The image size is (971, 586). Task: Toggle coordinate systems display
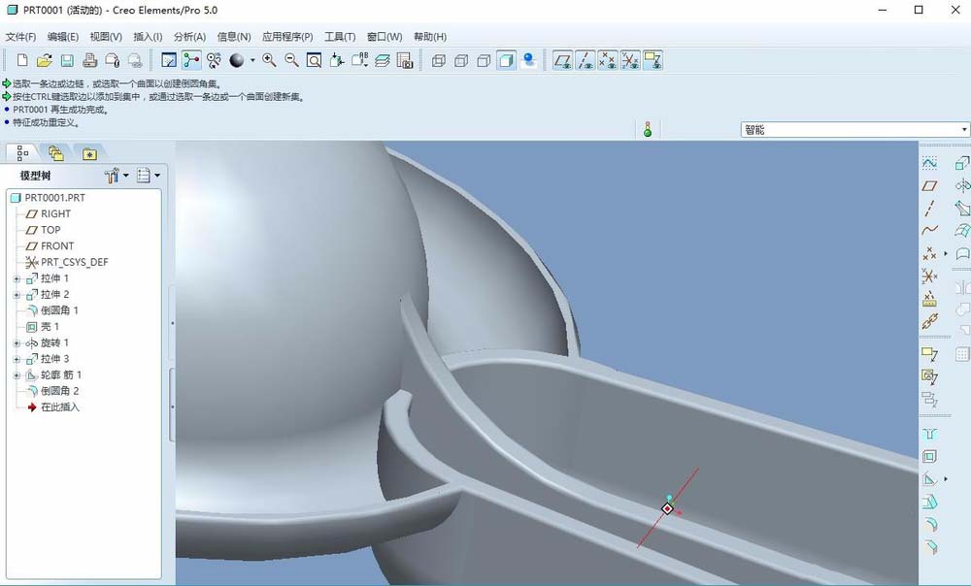point(630,60)
